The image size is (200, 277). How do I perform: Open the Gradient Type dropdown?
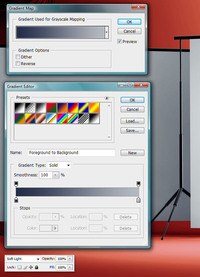point(59,165)
